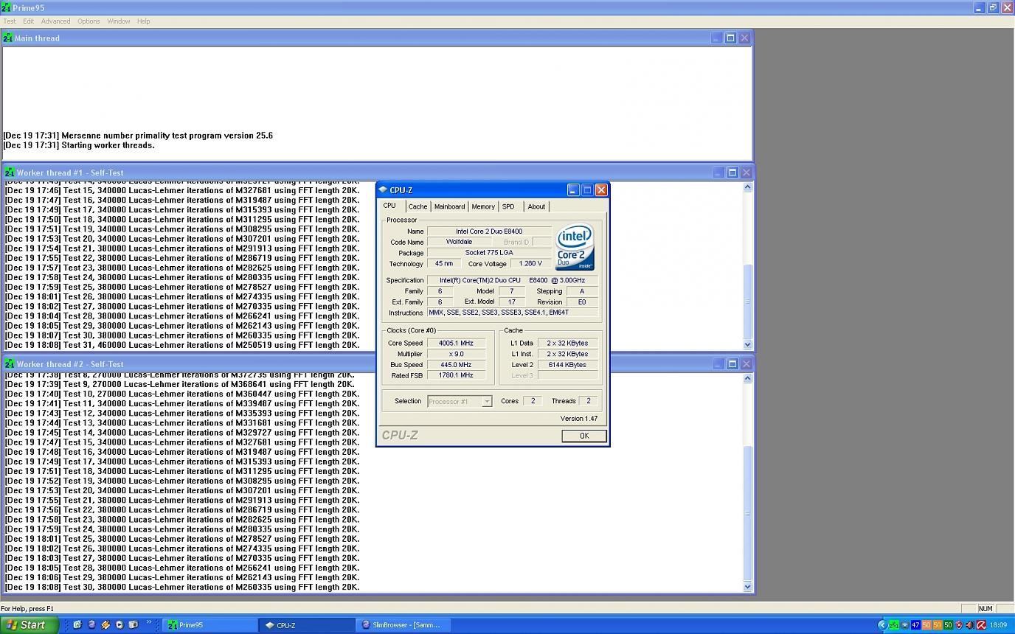
Task: Click the Intel Core 2 Duo logo in CPU-Z
Action: click(575, 247)
